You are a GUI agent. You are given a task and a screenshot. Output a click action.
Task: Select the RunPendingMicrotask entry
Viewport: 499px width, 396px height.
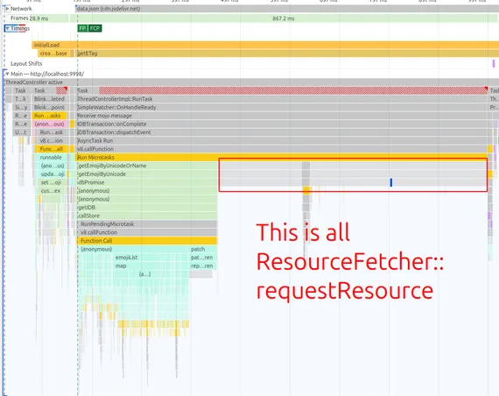pyautogui.click(x=147, y=224)
